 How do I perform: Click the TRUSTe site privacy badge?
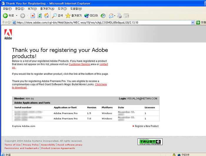coord(150,142)
